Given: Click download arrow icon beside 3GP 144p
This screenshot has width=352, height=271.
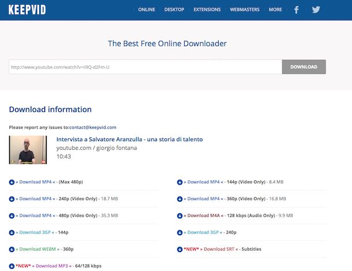Looking at the screenshot, I should click(x=12, y=232).
